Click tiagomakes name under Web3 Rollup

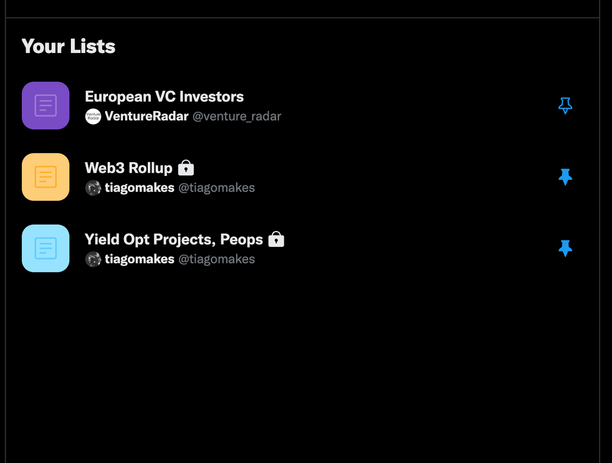pyautogui.click(x=139, y=188)
